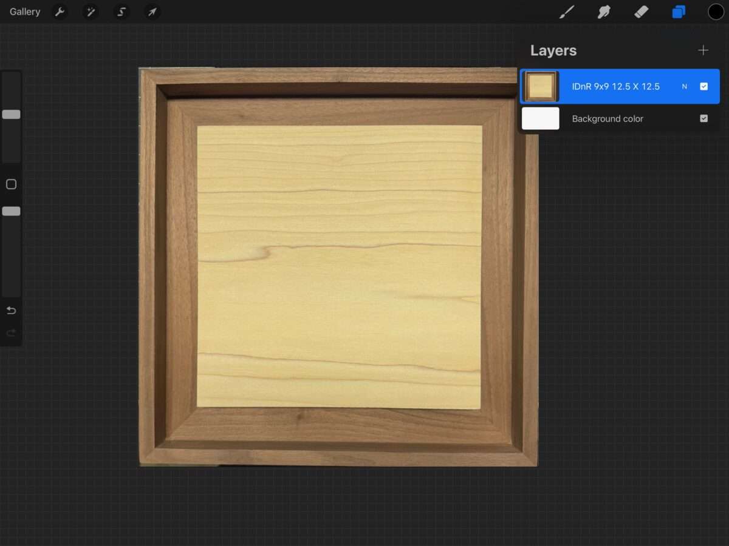
Task: Click the brush size slider handle
Action: pyautogui.click(x=11, y=114)
